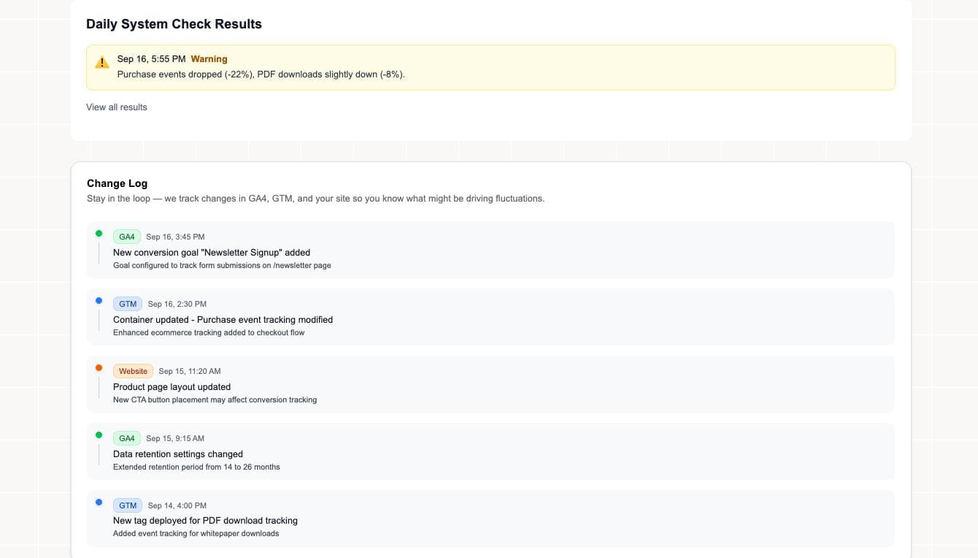The width and height of the screenshot is (978, 558).
Task: Click the Daily System Check Results heading
Action: pyautogui.click(x=174, y=24)
